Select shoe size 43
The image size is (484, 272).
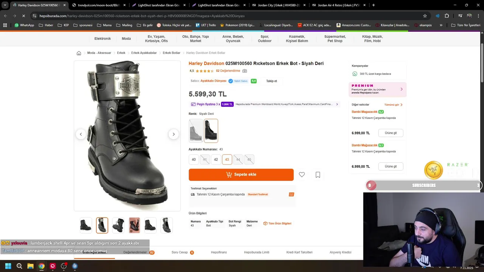click(x=227, y=159)
